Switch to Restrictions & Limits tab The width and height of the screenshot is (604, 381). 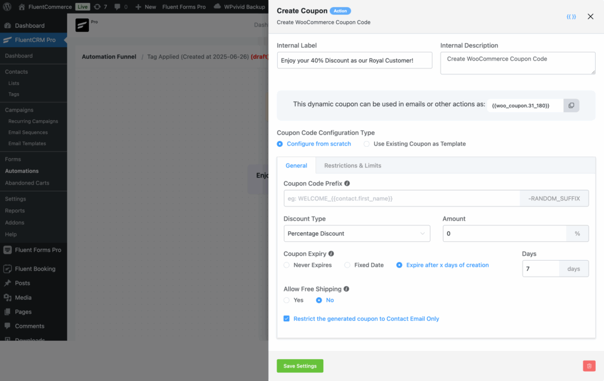(x=353, y=165)
